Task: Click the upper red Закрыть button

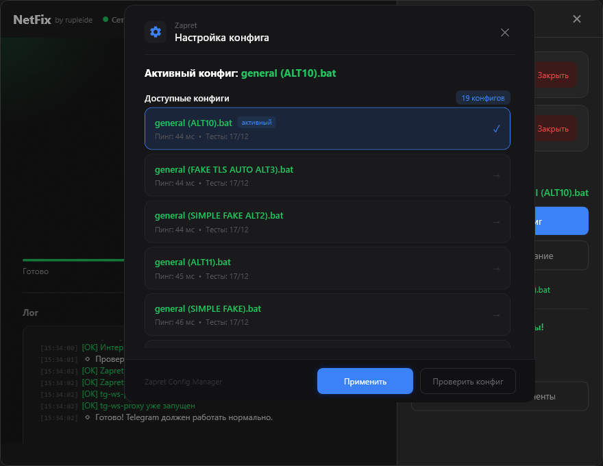Action: point(555,75)
